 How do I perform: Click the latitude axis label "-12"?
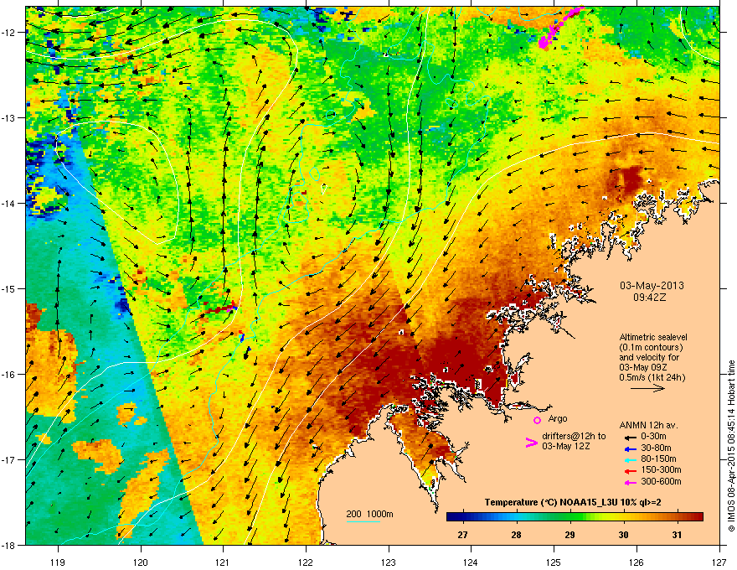(9, 33)
